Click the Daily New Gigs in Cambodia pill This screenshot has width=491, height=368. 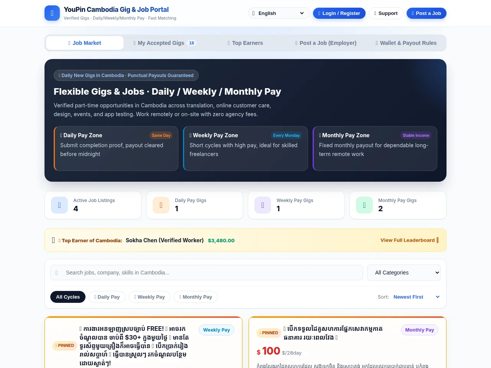coord(126,76)
